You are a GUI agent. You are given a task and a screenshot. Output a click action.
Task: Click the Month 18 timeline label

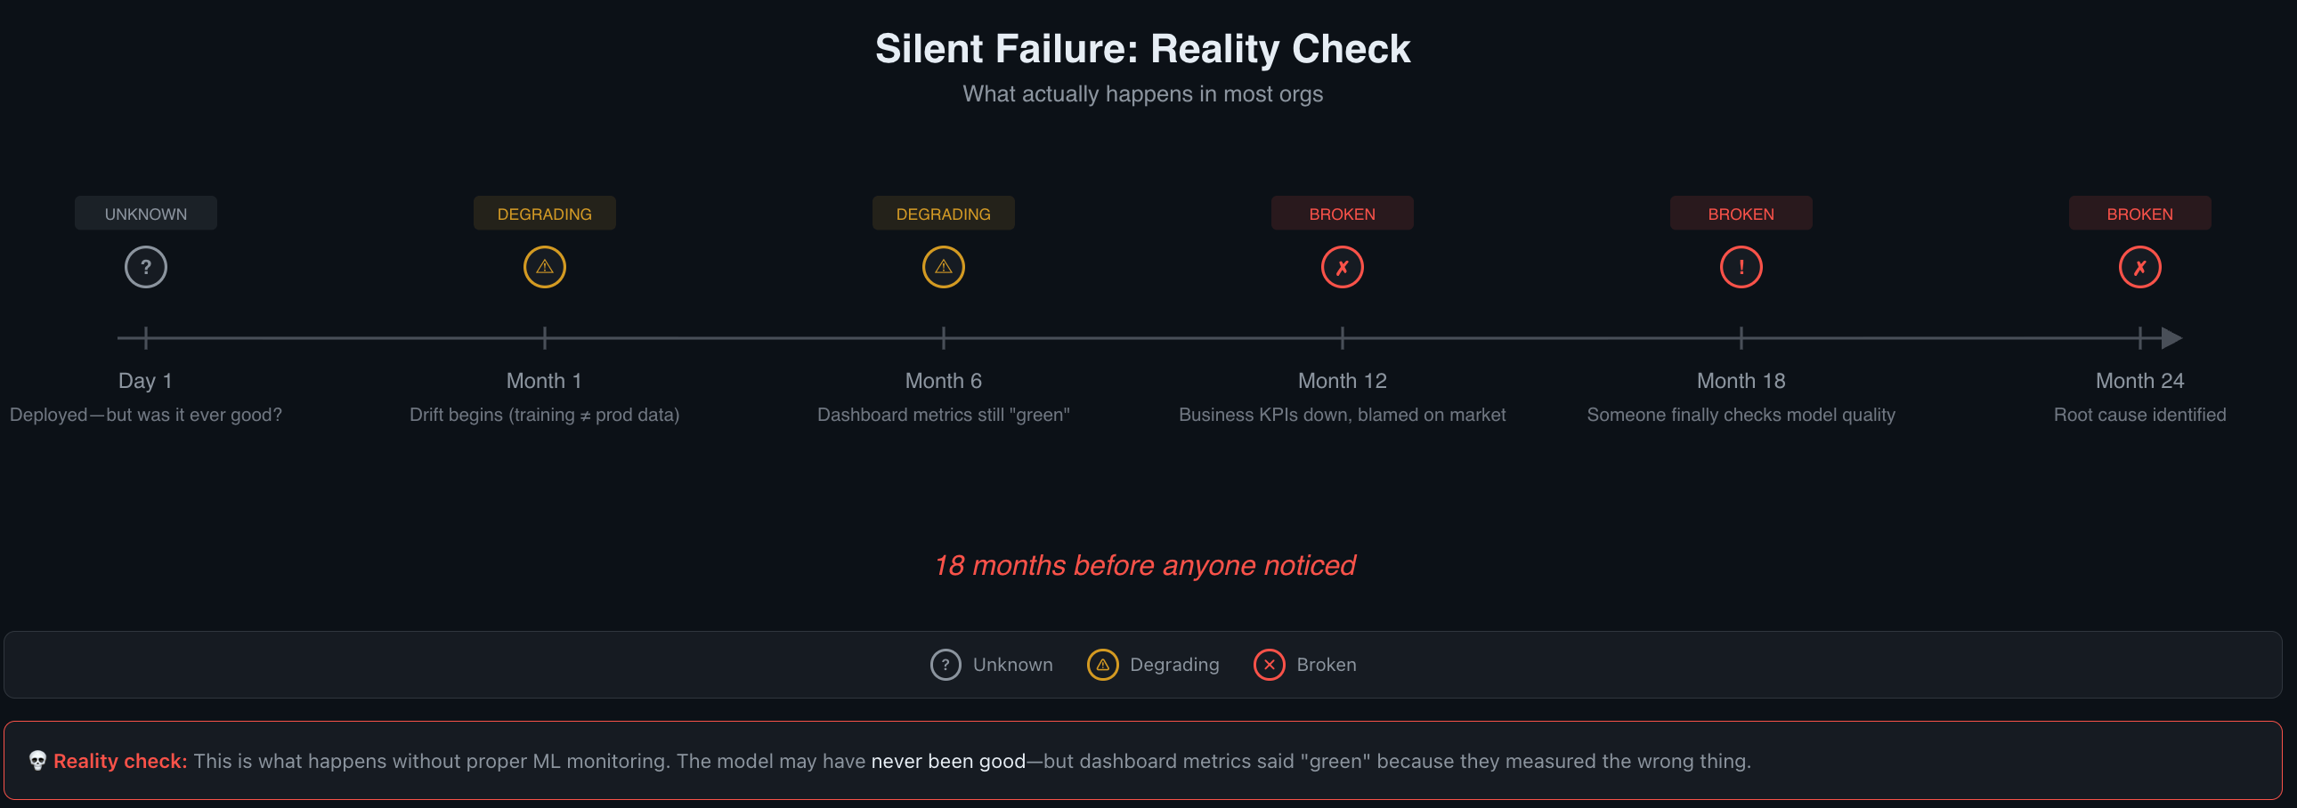pos(1741,380)
